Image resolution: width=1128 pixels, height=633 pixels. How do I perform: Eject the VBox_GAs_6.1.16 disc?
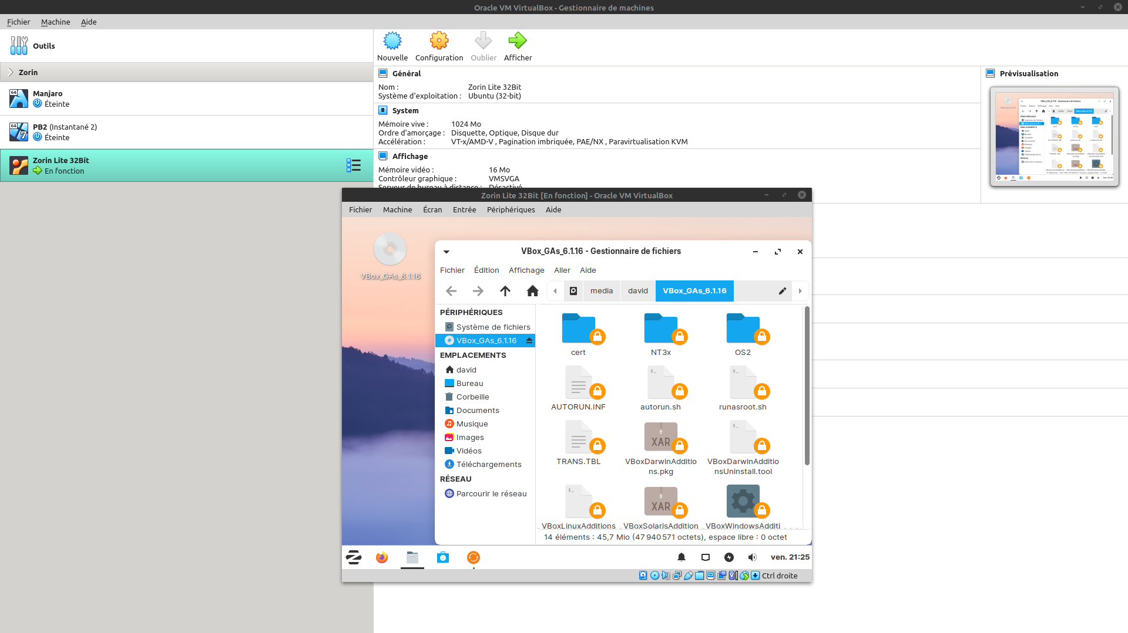(529, 341)
